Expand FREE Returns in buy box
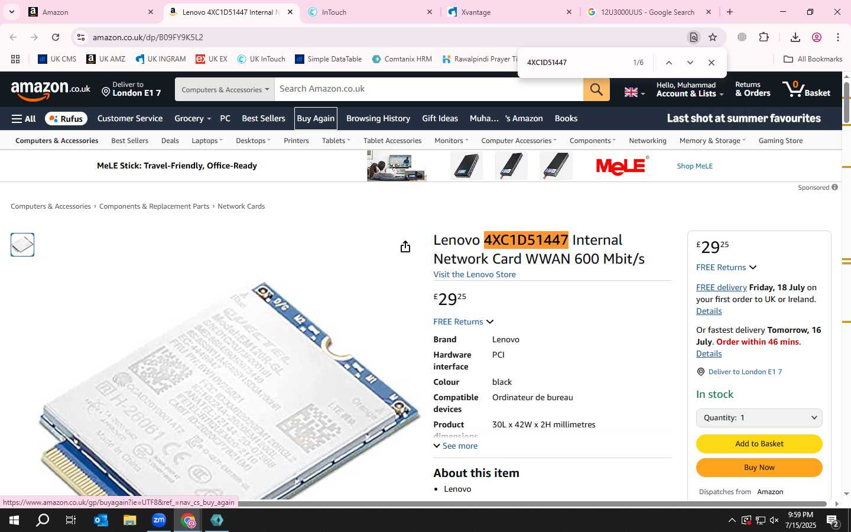The height and width of the screenshot is (532, 851). click(x=726, y=268)
